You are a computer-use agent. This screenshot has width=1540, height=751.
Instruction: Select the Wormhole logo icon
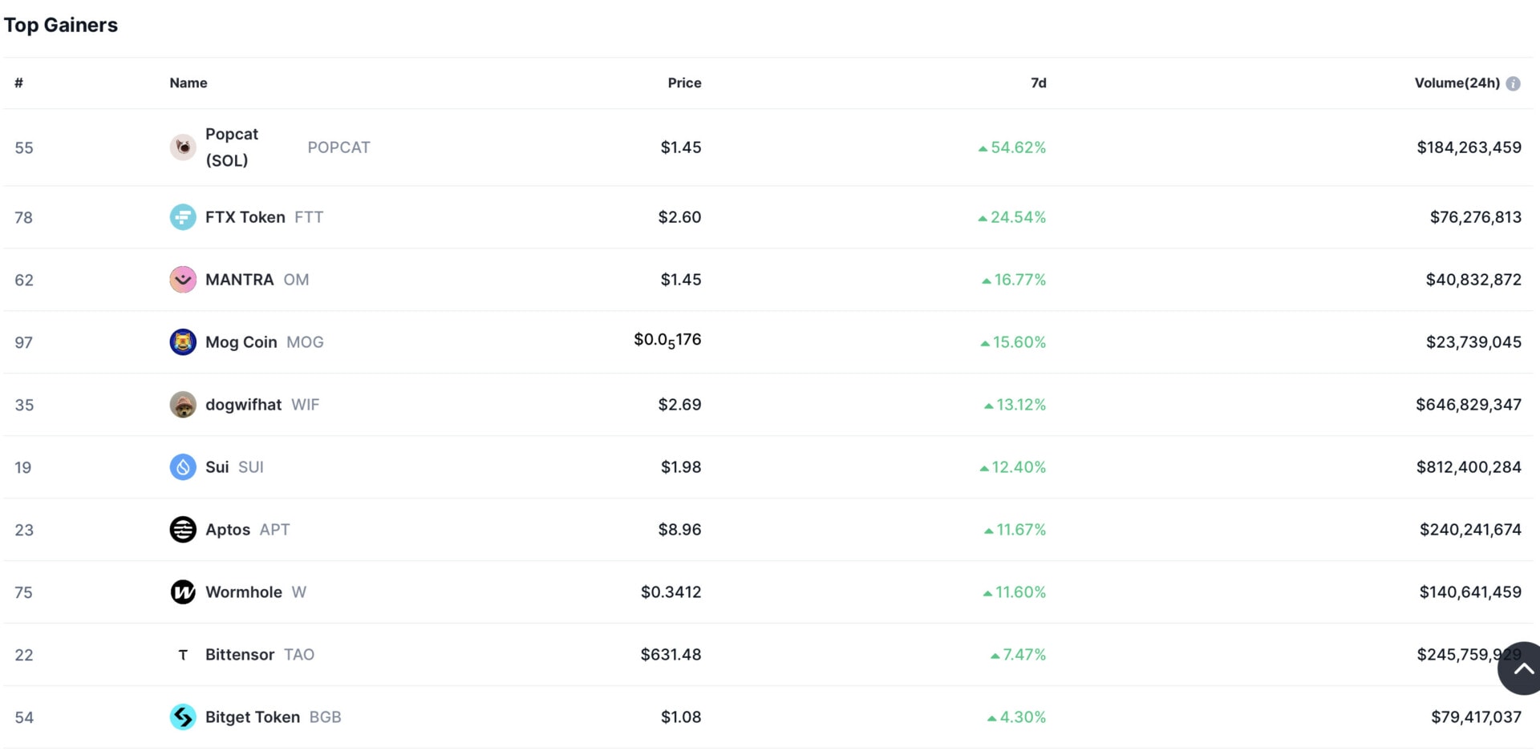[x=183, y=592]
